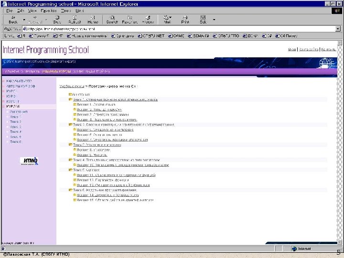Open the Favorites toolbar button
Viewport: 344px width, 258px height.
click(x=129, y=20)
